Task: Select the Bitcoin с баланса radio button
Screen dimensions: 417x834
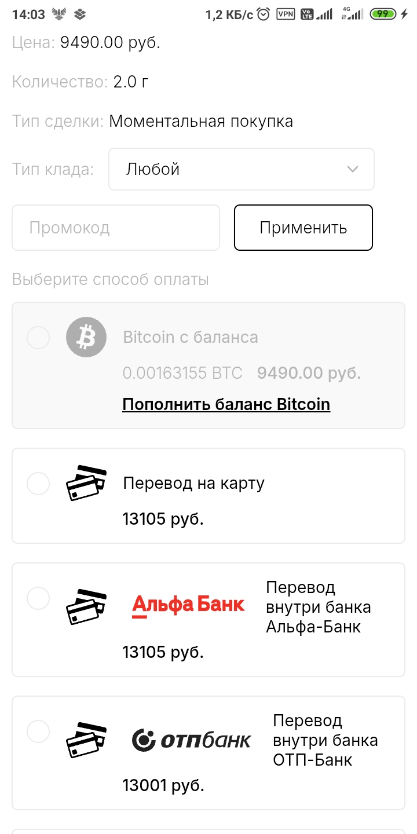Action: (38, 338)
